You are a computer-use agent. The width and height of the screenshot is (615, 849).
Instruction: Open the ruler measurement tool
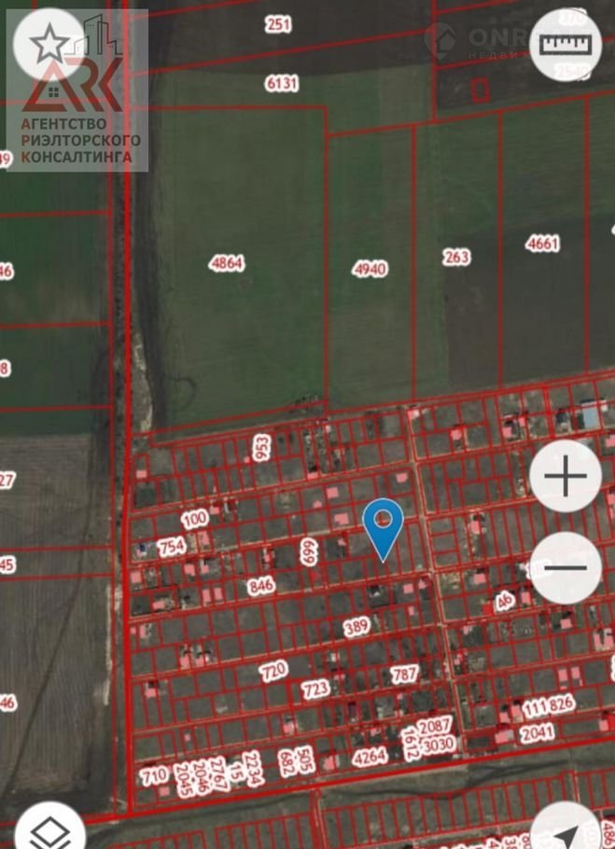pos(565,43)
